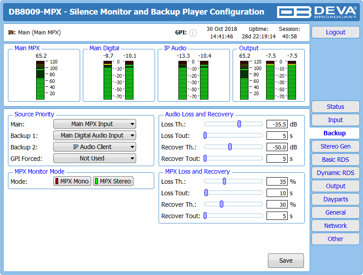Save the backup configuration

point(286,260)
